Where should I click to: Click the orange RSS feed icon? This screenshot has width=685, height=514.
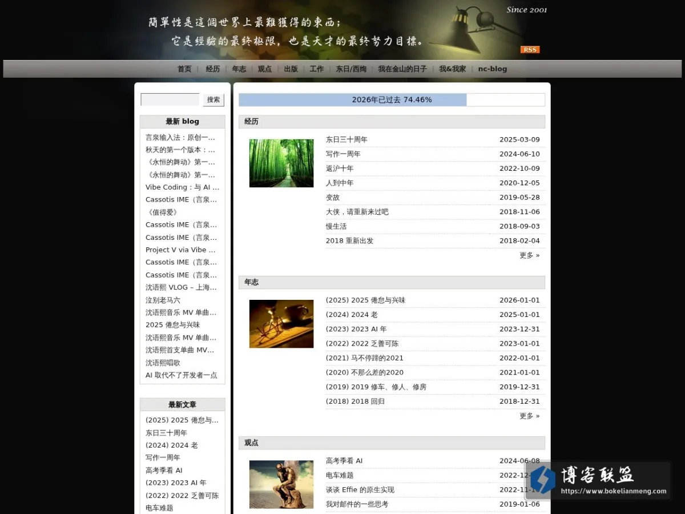[530, 50]
